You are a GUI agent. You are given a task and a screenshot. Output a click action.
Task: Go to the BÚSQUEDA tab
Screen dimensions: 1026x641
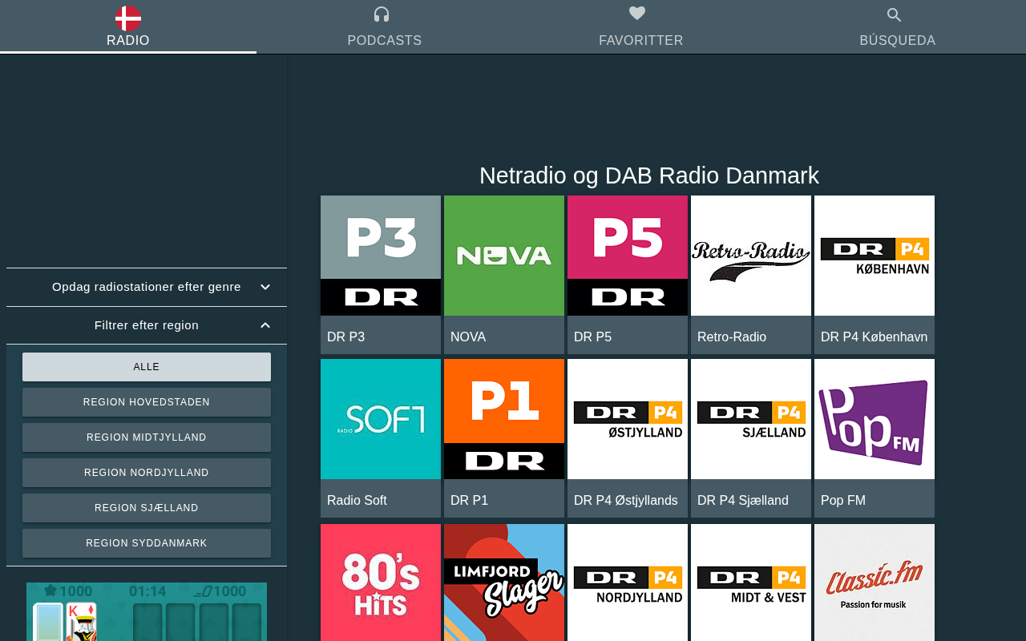click(898, 27)
